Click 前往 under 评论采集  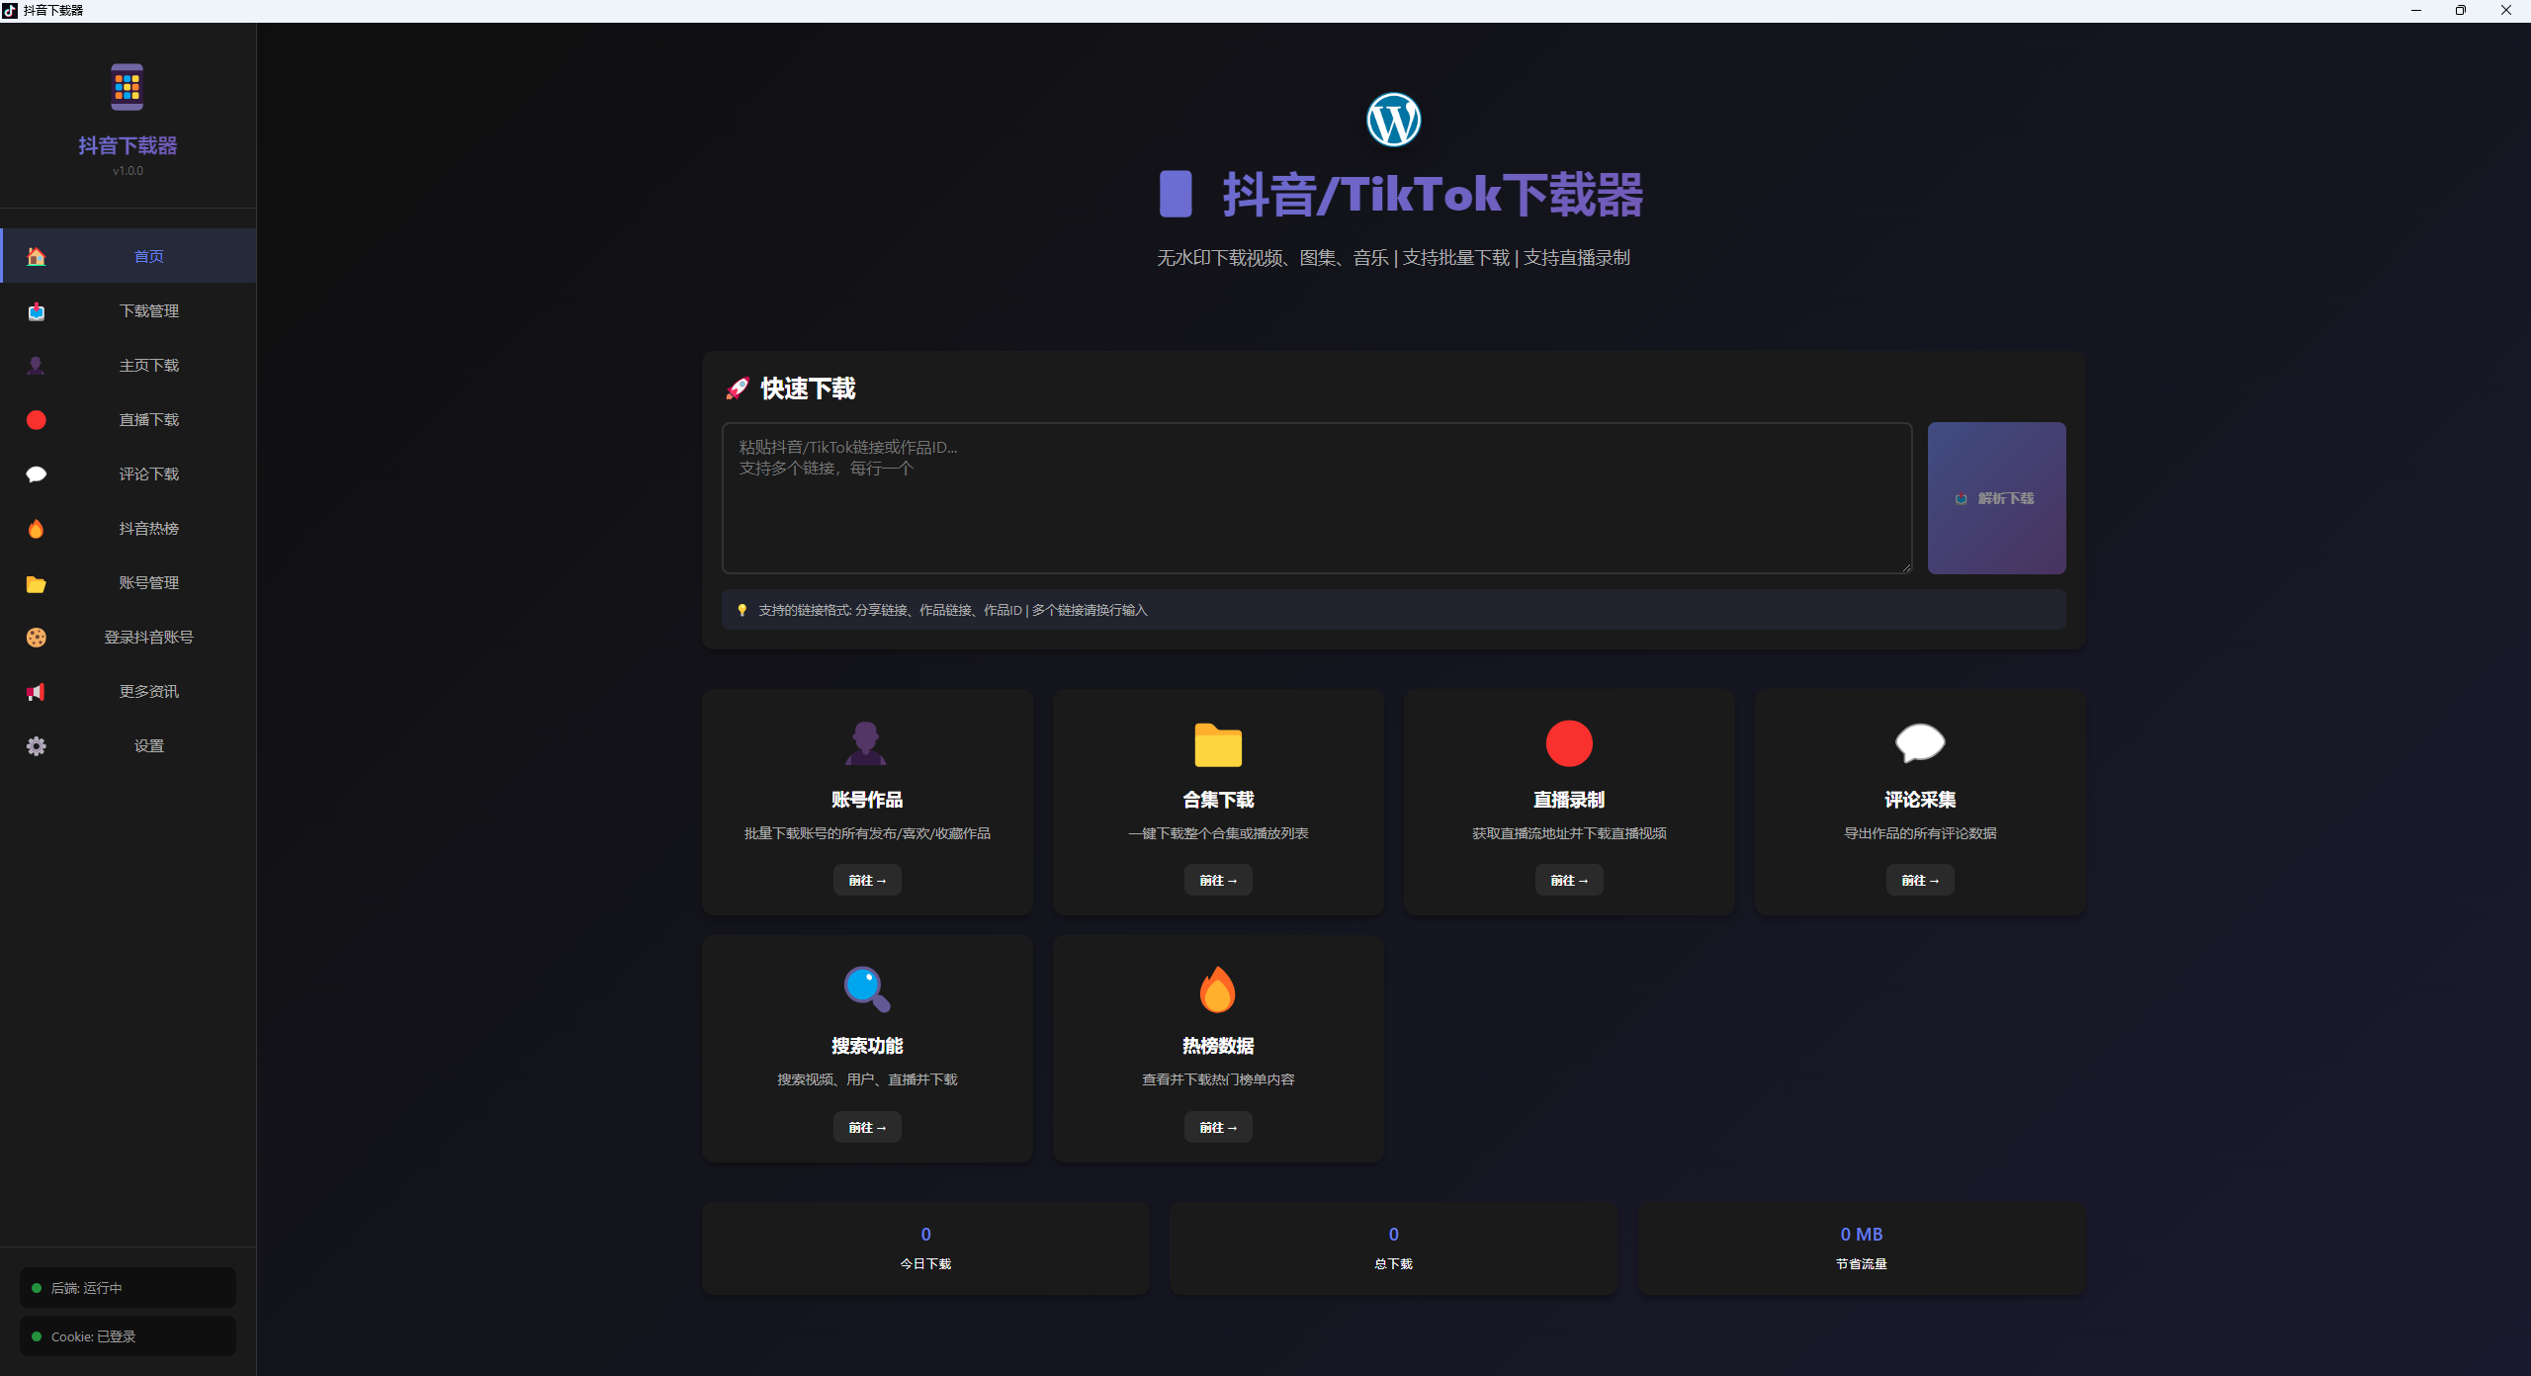click(1920, 880)
